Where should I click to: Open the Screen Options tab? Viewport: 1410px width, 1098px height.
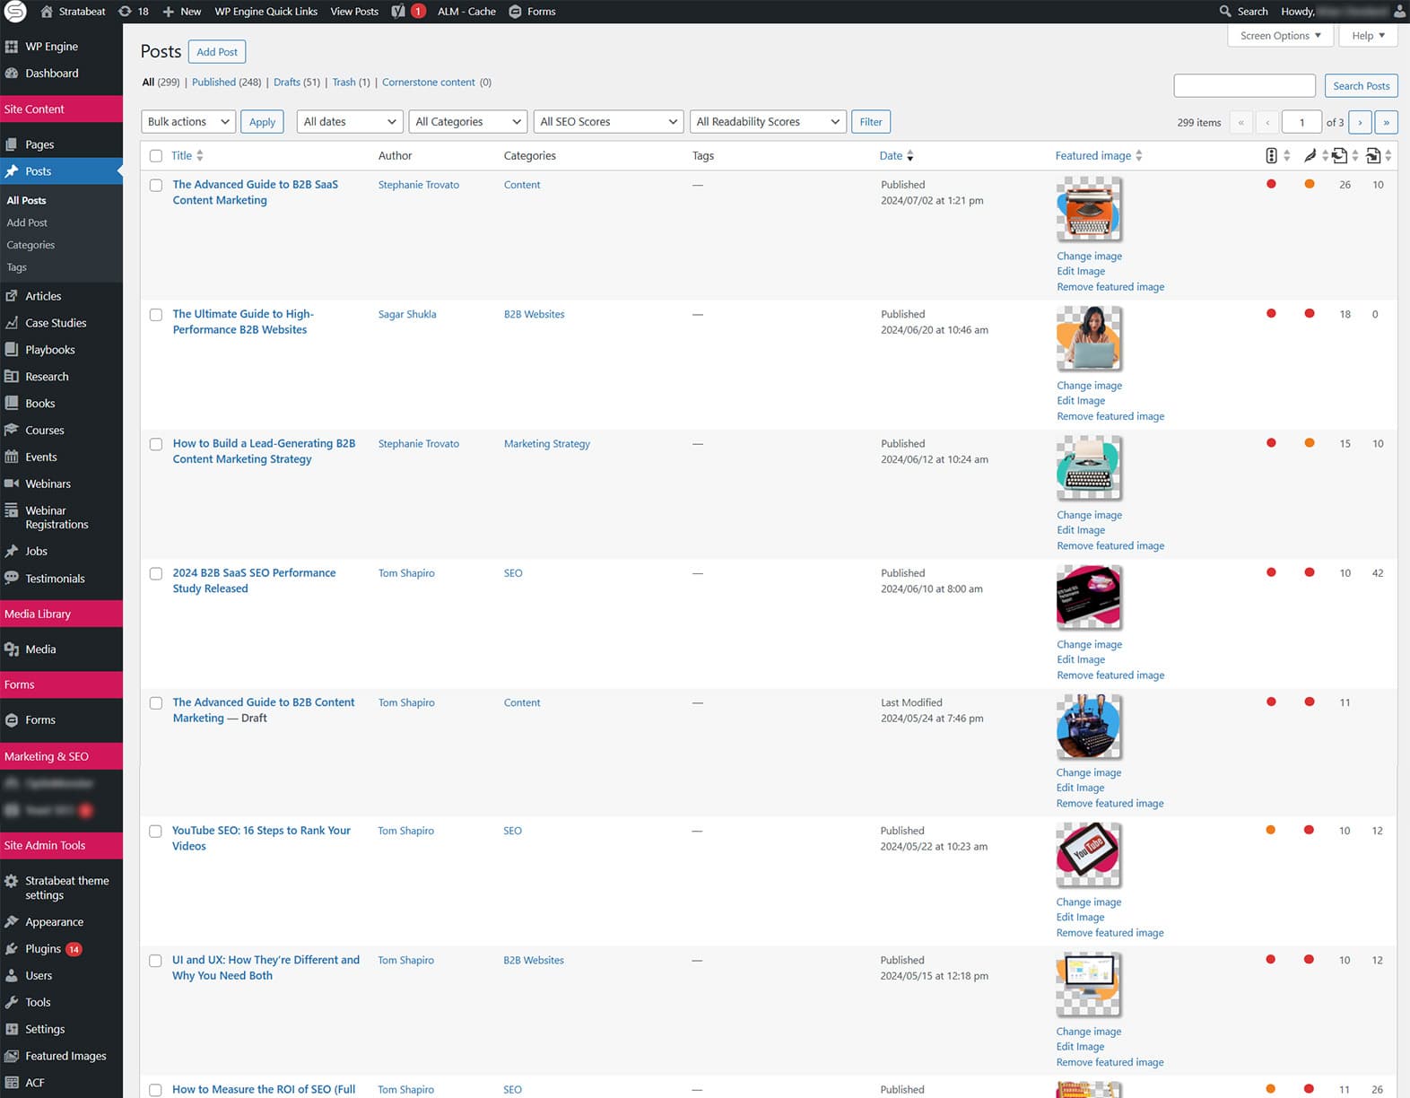point(1280,36)
